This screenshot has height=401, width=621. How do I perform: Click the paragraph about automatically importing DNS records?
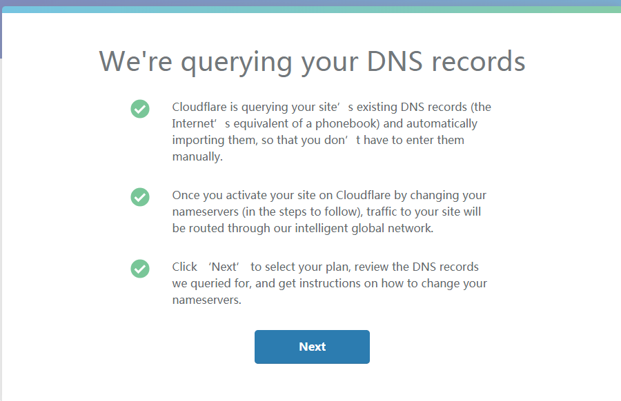[x=331, y=132]
